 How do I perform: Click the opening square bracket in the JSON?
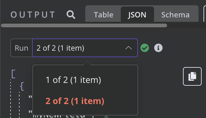click(x=13, y=74)
